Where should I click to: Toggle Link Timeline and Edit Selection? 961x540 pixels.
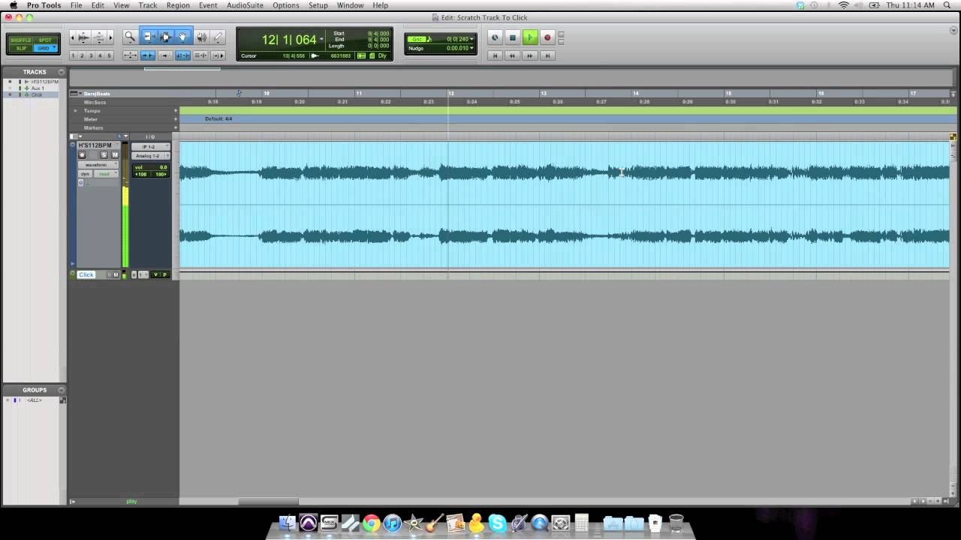click(183, 55)
